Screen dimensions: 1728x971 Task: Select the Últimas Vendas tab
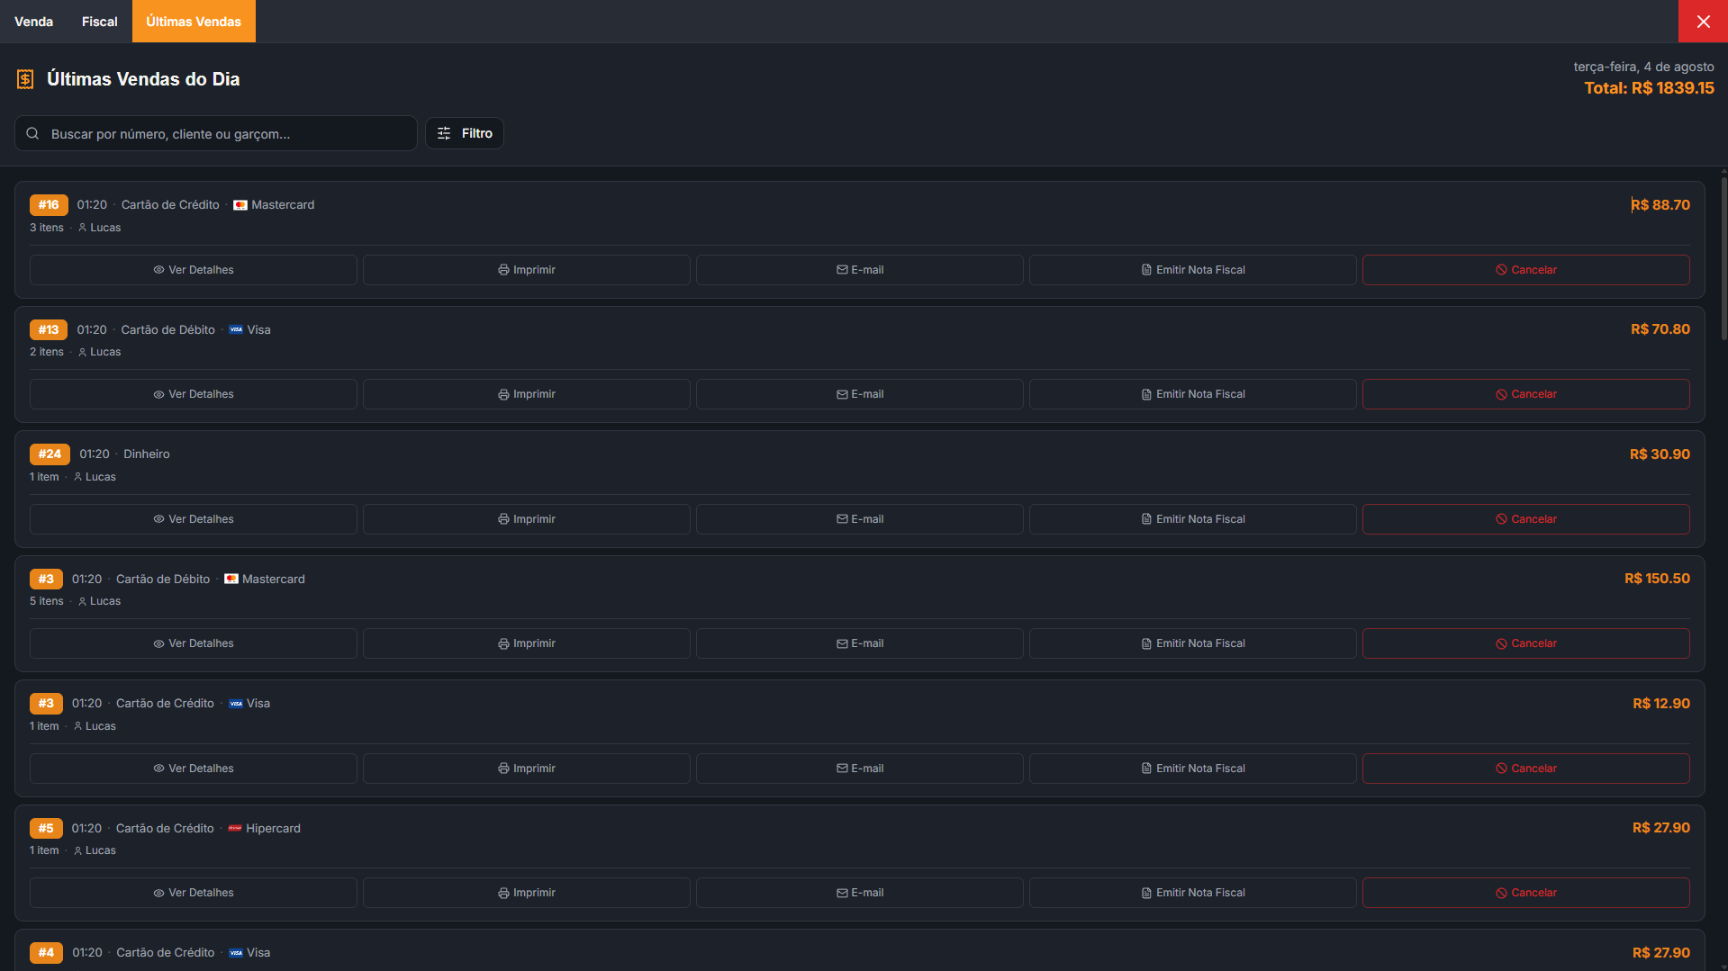194,22
